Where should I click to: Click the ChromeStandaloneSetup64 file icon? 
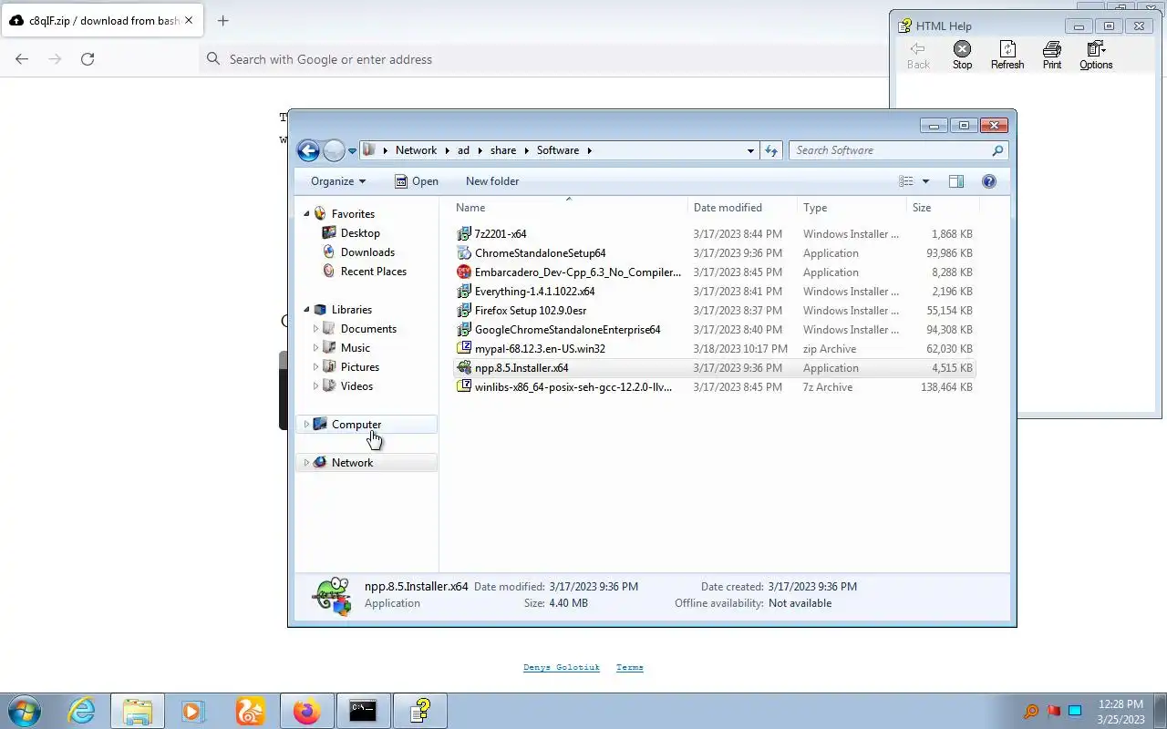[x=464, y=253]
